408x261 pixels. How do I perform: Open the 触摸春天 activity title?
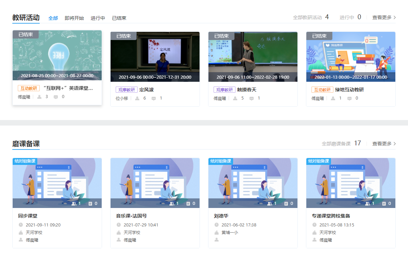coord(247,90)
